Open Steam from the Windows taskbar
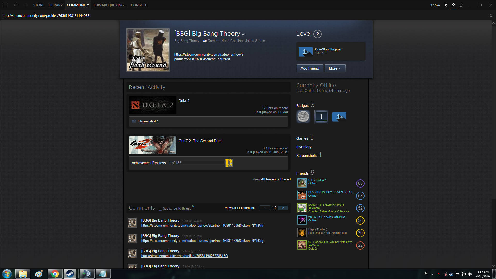496x279 pixels. click(x=70, y=274)
